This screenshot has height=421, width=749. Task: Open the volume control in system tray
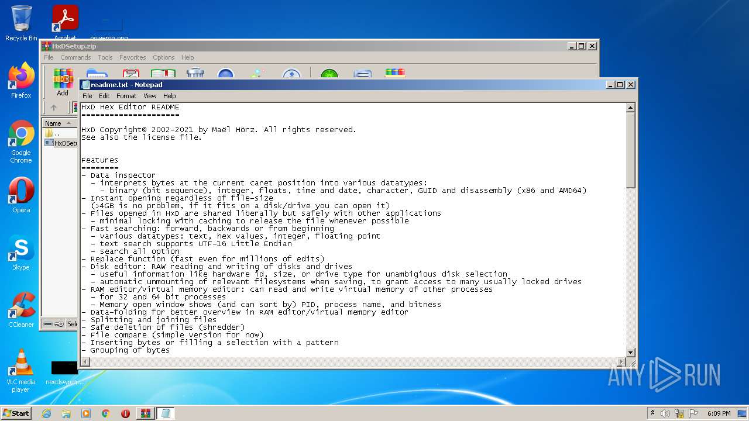(665, 413)
